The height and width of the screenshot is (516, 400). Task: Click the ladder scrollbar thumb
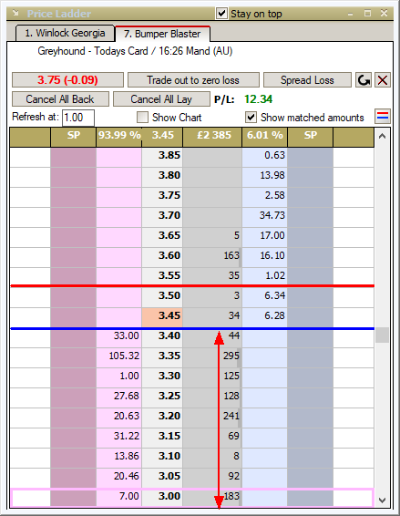[x=382, y=335]
